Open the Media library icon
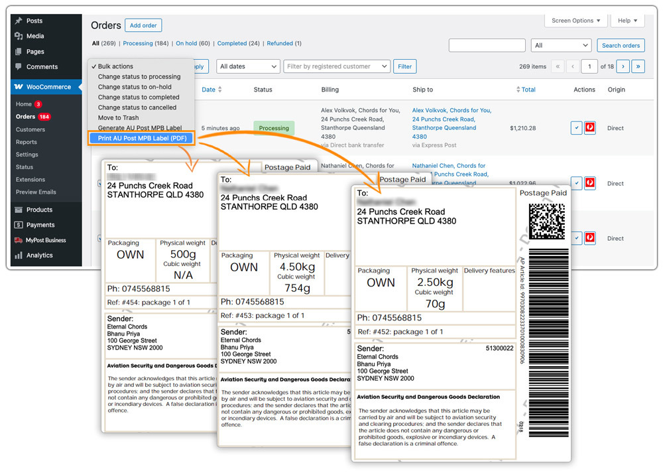The image size is (663, 473). [18, 36]
